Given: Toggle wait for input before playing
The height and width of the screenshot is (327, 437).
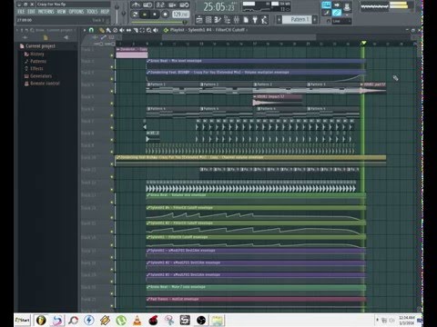Looking at the screenshot, I should [x=147, y=5].
